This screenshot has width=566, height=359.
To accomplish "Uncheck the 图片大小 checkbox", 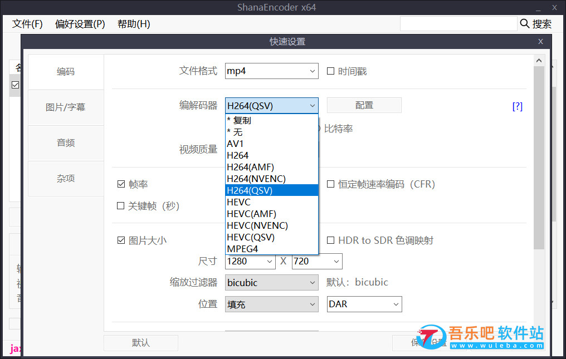I will click(121, 240).
